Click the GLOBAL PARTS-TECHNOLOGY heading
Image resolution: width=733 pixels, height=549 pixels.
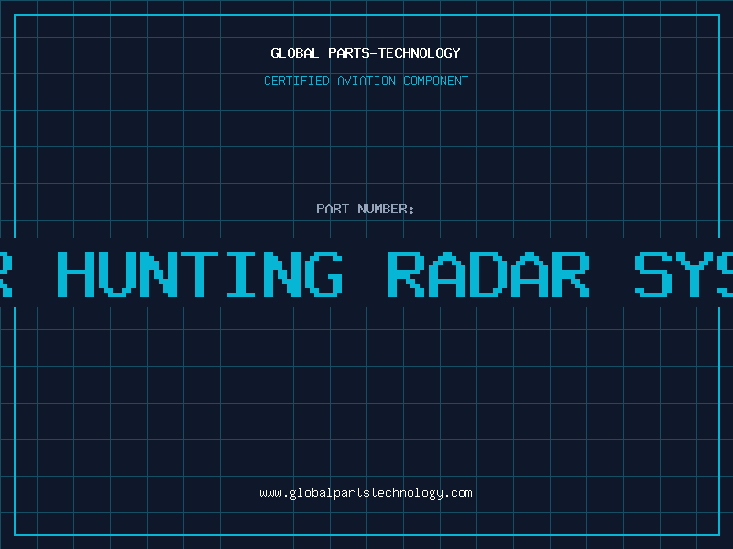(x=366, y=53)
